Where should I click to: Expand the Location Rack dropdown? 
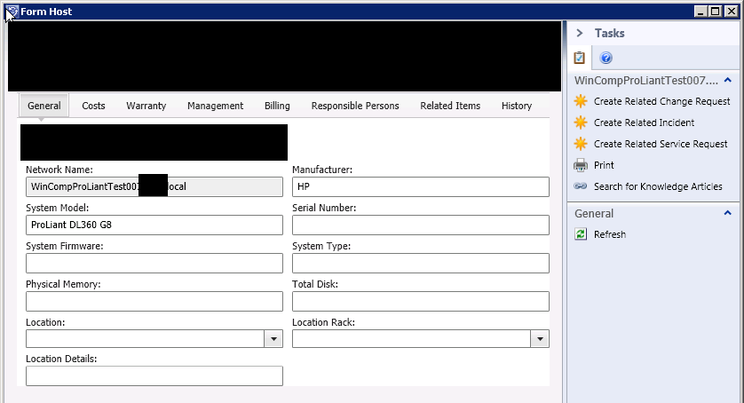pyautogui.click(x=540, y=338)
